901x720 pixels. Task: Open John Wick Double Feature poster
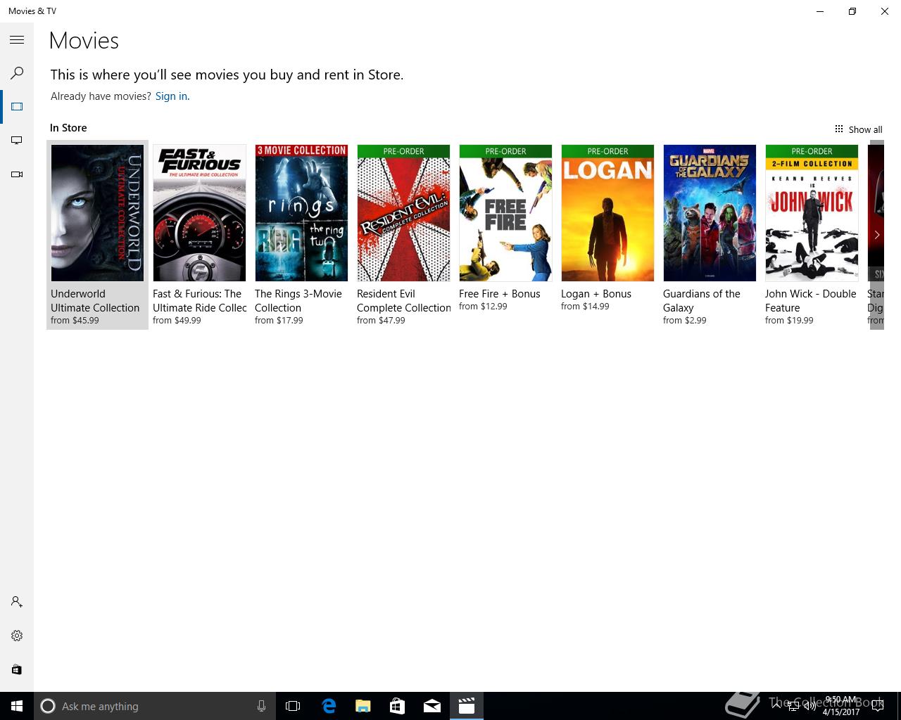pos(812,213)
